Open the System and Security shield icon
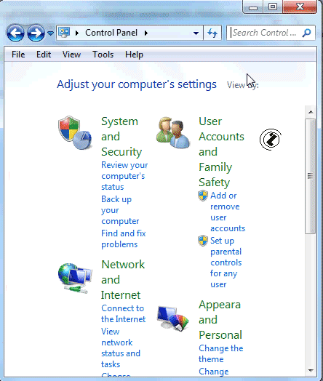The image size is (323, 381). pos(75,132)
